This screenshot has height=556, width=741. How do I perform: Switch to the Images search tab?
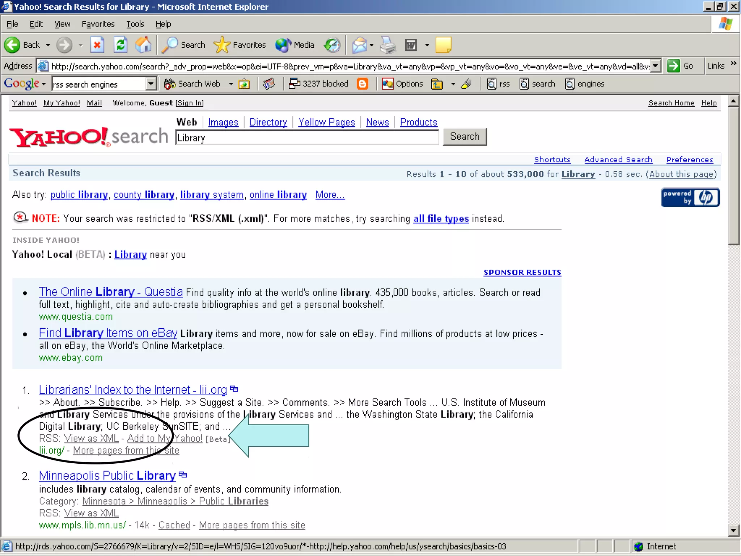click(x=223, y=122)
